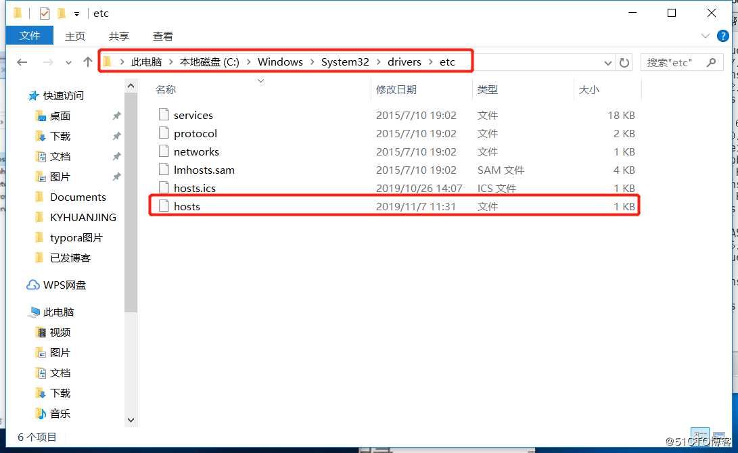This screenshot has height=453, width=738.
Task: Click the search magnifier icon
Action: [x=711, y=62]
